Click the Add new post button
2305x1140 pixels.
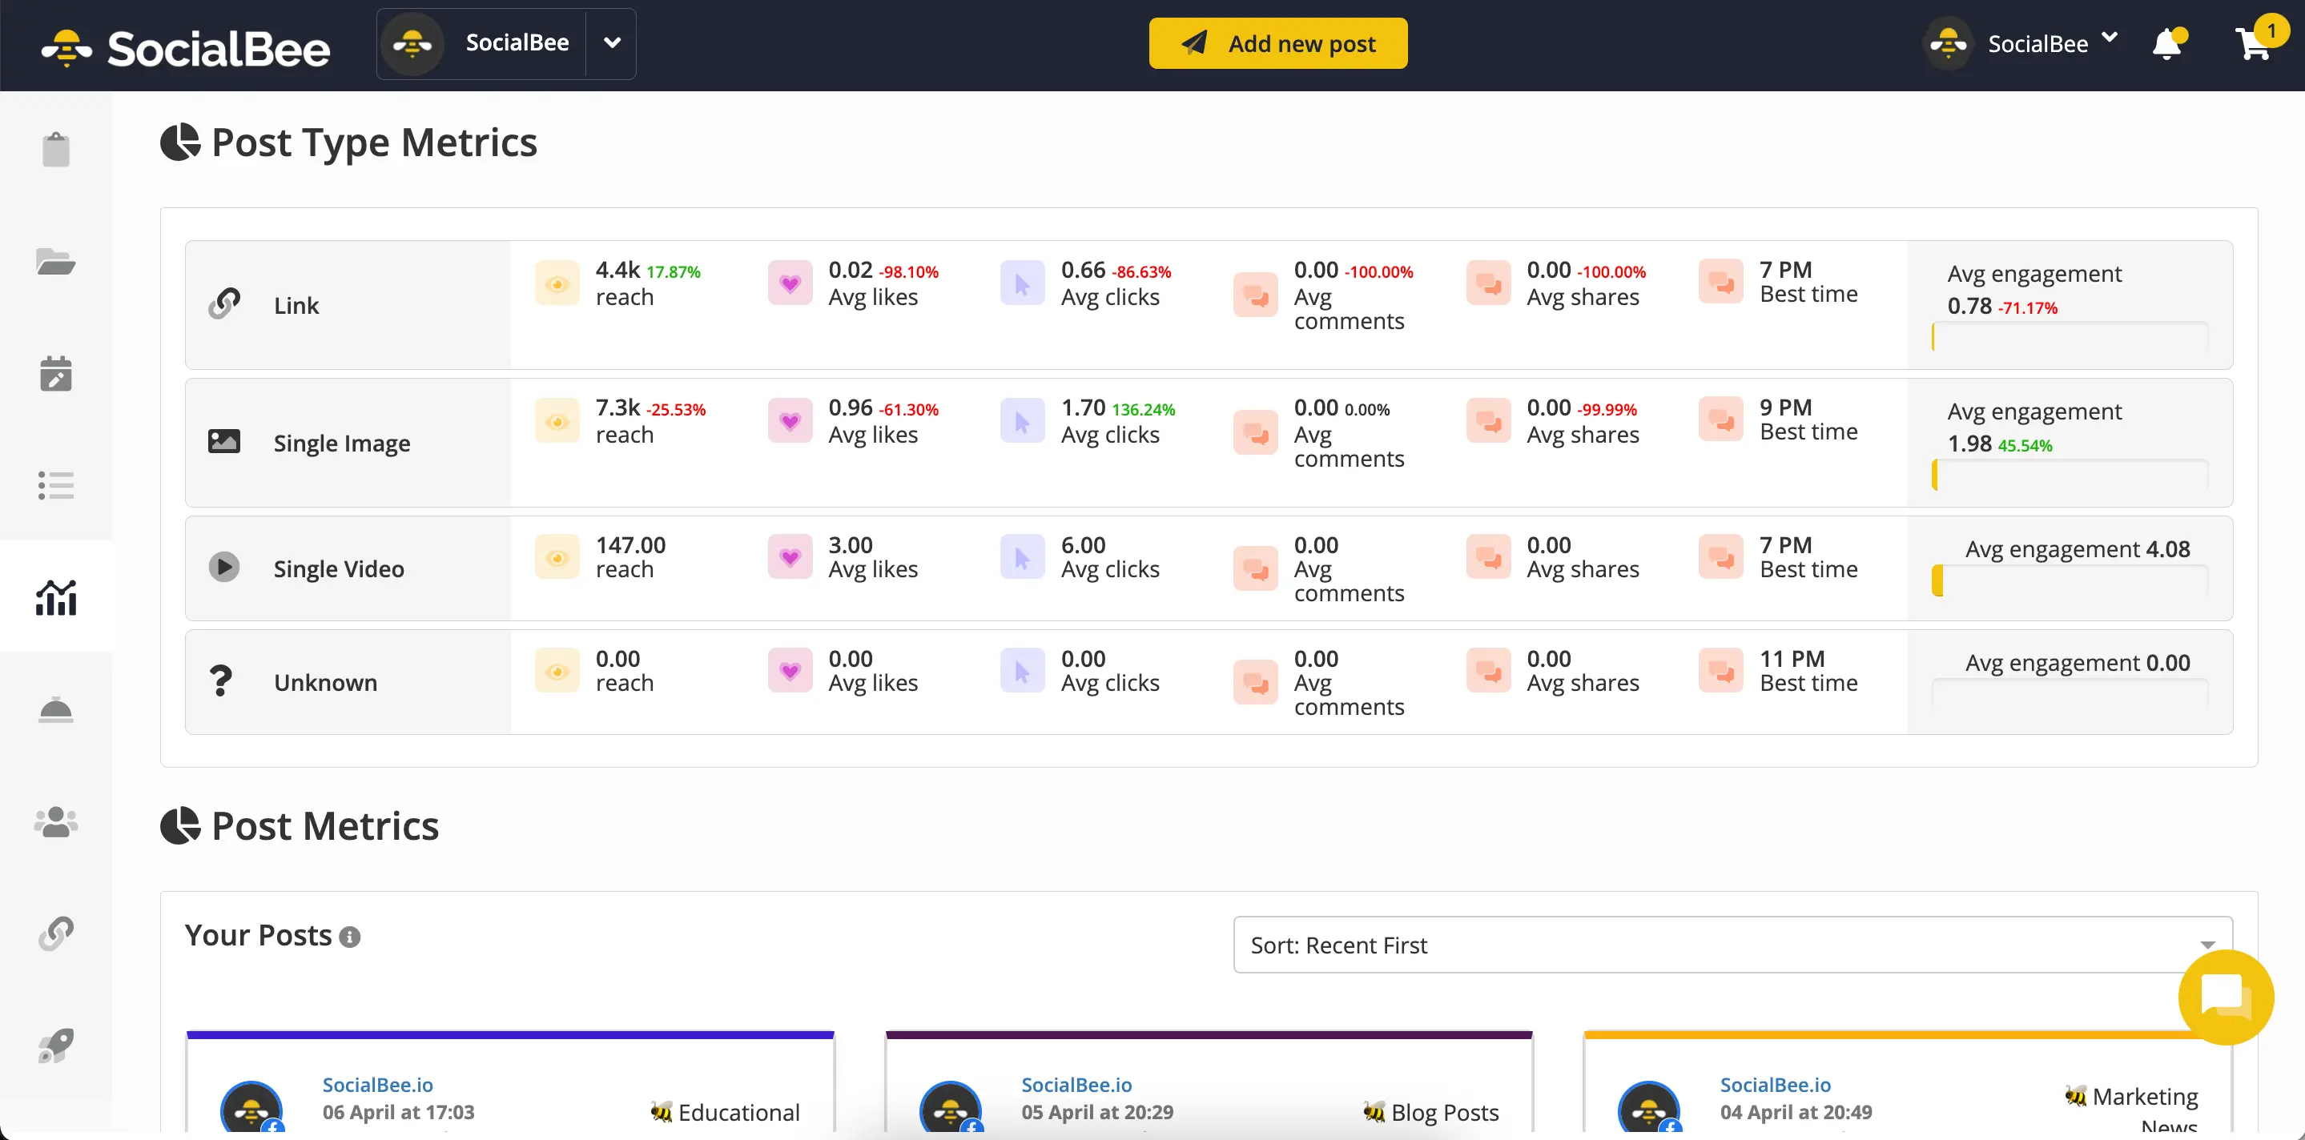pos(1277,43)
